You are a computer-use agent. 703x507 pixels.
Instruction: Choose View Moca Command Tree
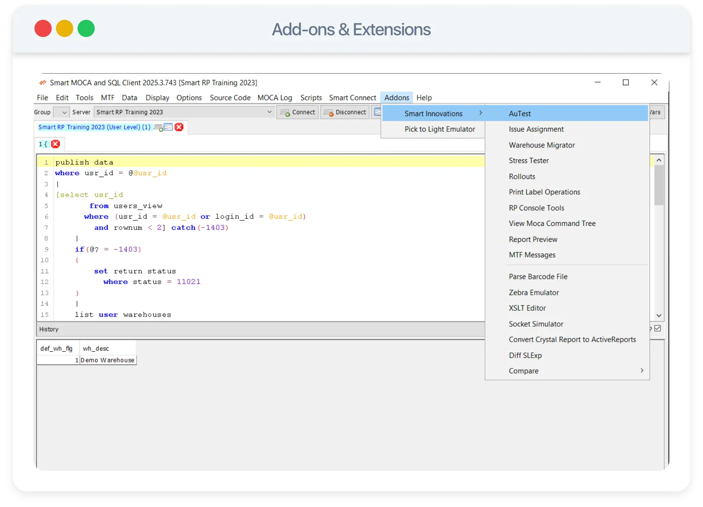pos(567,223)
